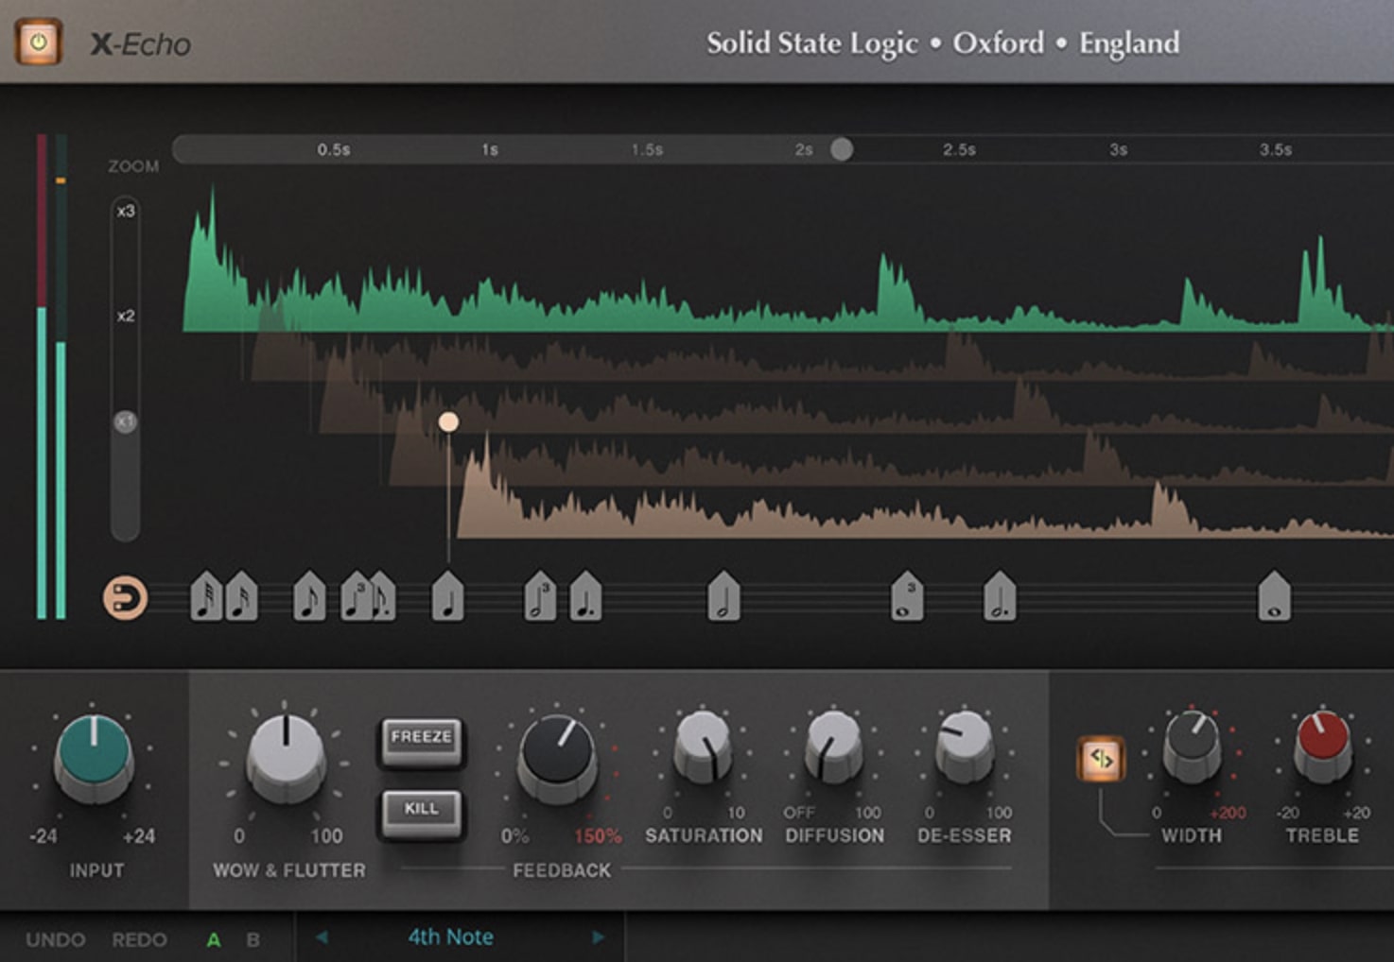Image resolution: width=1394 pixels, height=962 pixels.
Task: Click the 3s mark on time ruler
Action: pos(1118,149)
